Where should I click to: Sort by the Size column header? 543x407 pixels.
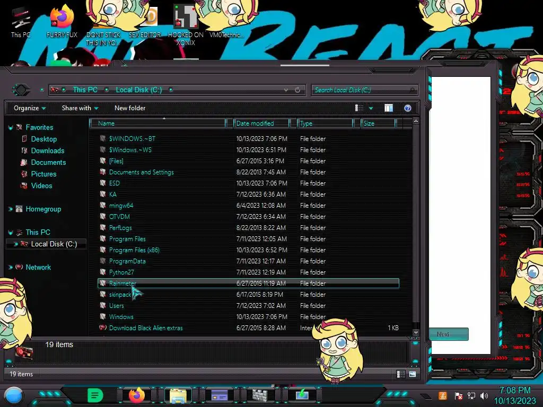(x=378, y=123)
